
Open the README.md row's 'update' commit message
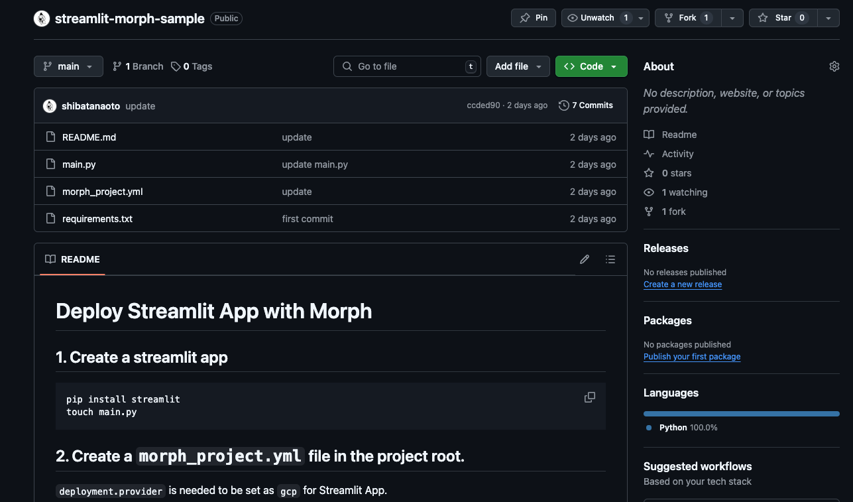point(297,137)
